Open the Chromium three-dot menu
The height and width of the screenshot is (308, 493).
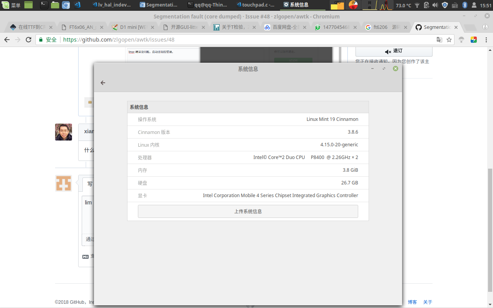pyautogui.click(x=487, y=40)
